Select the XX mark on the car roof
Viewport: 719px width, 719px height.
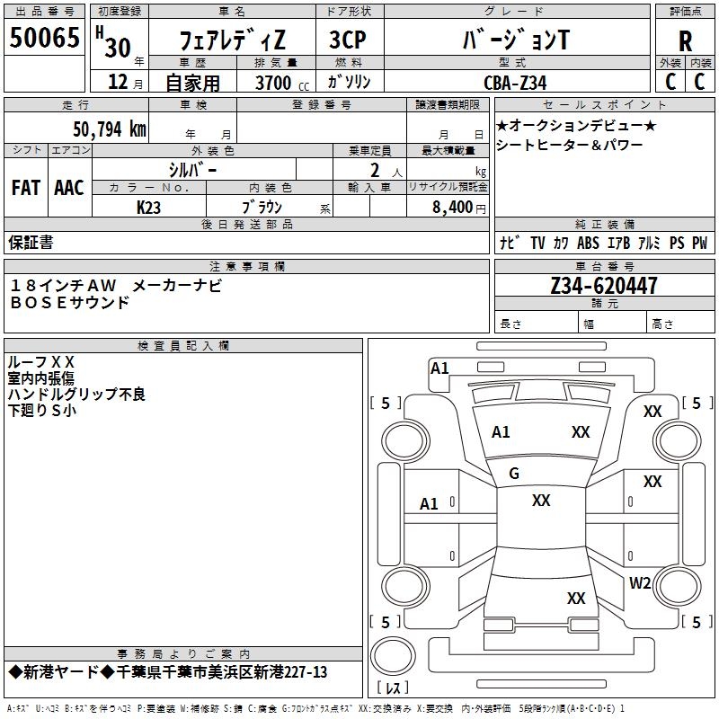pos(540,501)
